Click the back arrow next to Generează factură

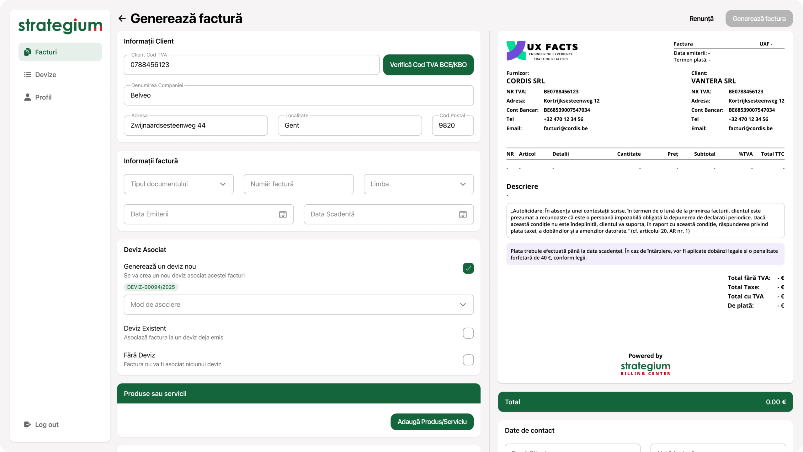click(122, 19)
